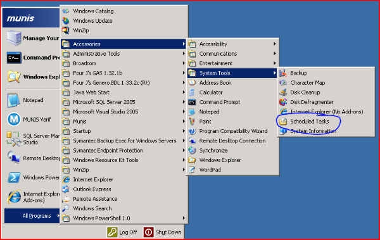Click the Windows Catalog icon

[66, 11]
